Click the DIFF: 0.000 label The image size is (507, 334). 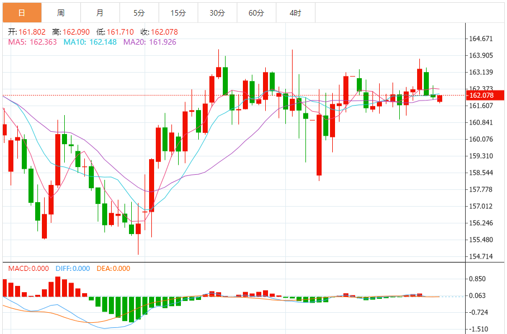pos(73,269)
